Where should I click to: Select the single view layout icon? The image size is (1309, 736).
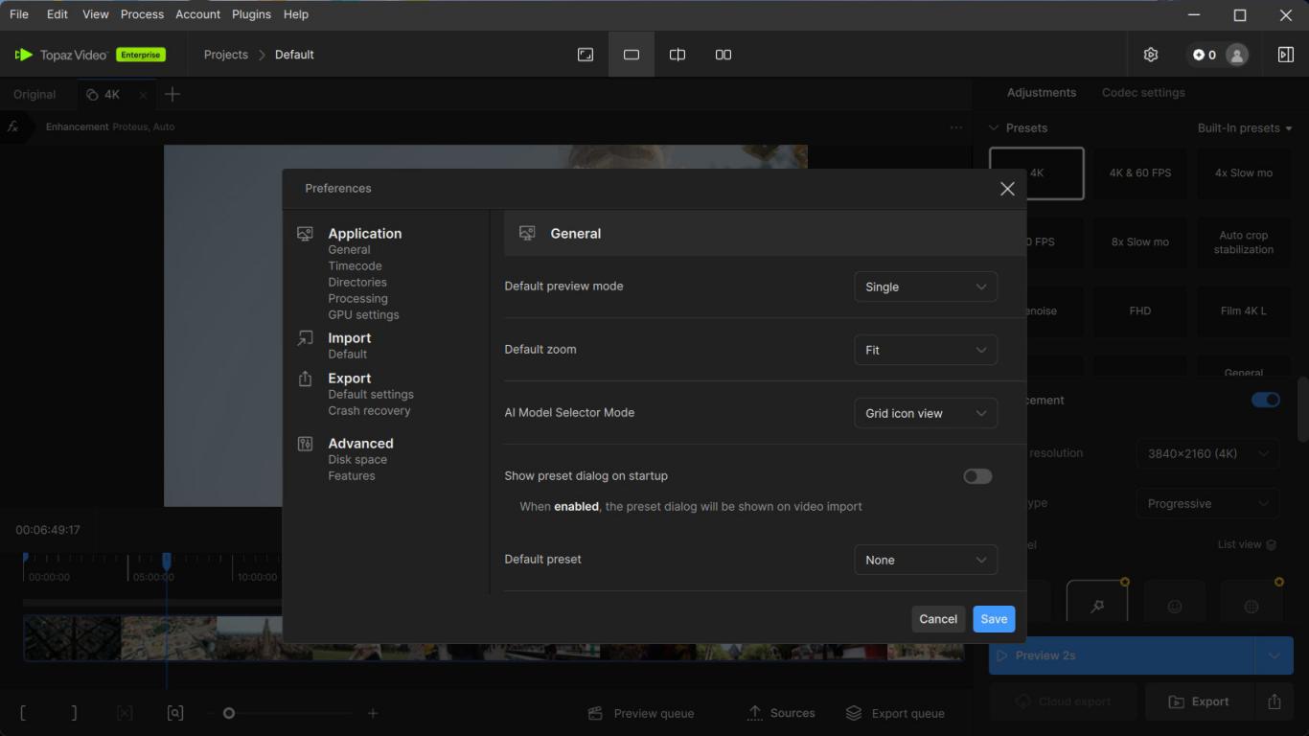click(632, 55)
